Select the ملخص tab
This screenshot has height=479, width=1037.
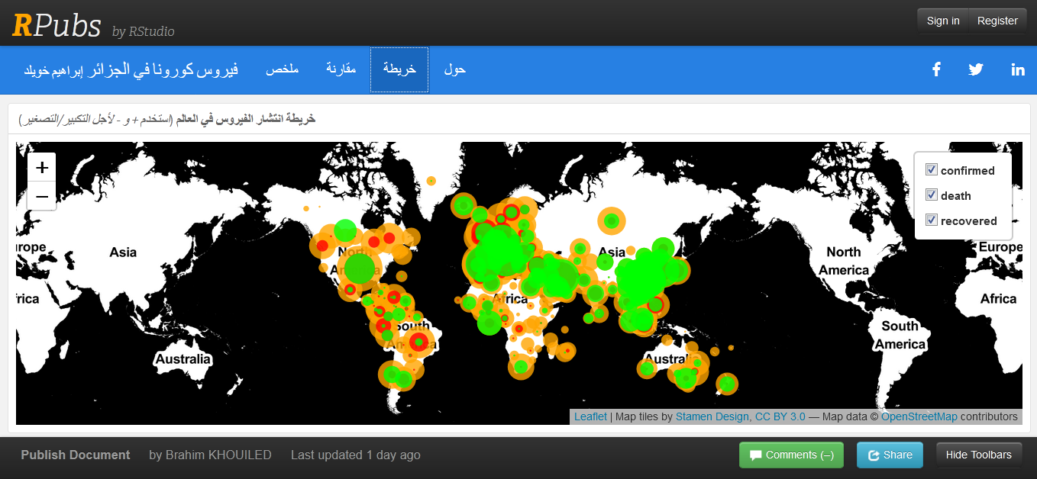pos(282,69)
